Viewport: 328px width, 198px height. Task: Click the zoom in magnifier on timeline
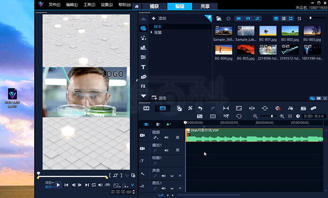click(x=282, y=116)
